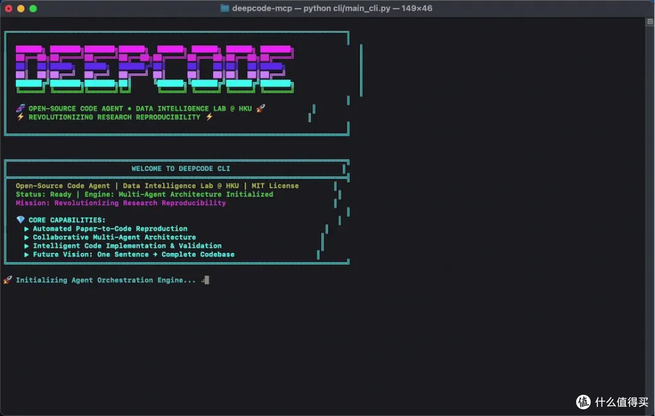The height and width of the screenshot is (416, 655).
Task: Click the folder icon in the title bar
Action: click(225, 8)
